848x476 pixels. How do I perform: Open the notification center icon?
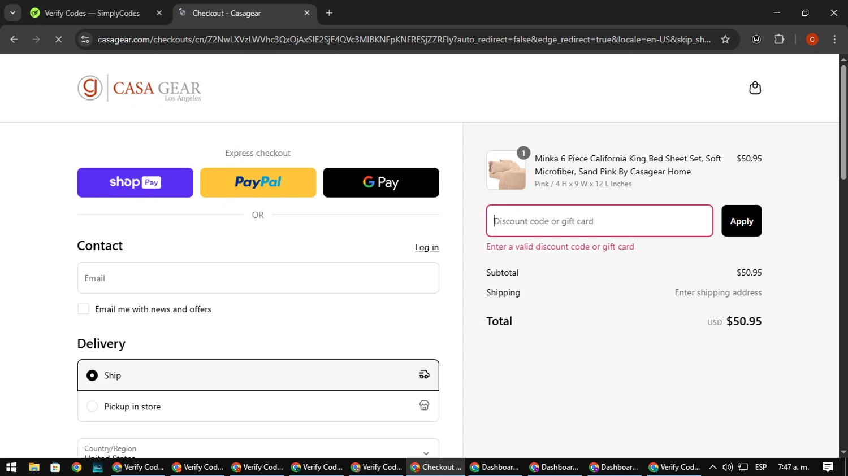click(828, 467)
